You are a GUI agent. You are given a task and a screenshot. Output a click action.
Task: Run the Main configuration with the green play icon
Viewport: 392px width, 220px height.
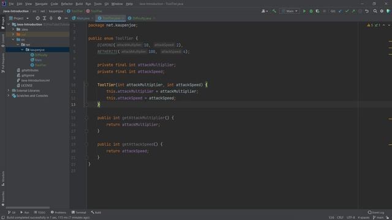pyautogui.click(x=304, y=11)
